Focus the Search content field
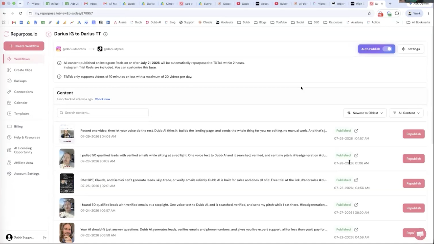 (103, 113)
